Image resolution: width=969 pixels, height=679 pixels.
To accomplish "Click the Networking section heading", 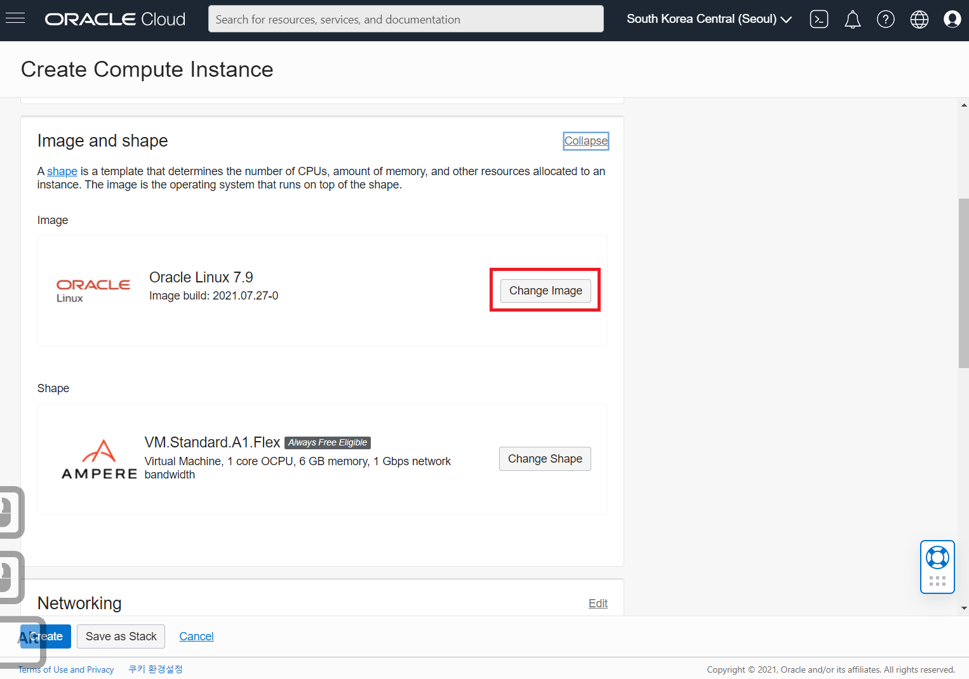I will (79, 603).
